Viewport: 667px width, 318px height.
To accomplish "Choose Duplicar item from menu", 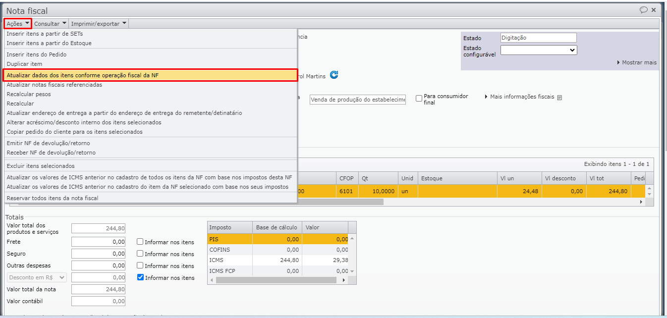I will (x=151, y=64).
